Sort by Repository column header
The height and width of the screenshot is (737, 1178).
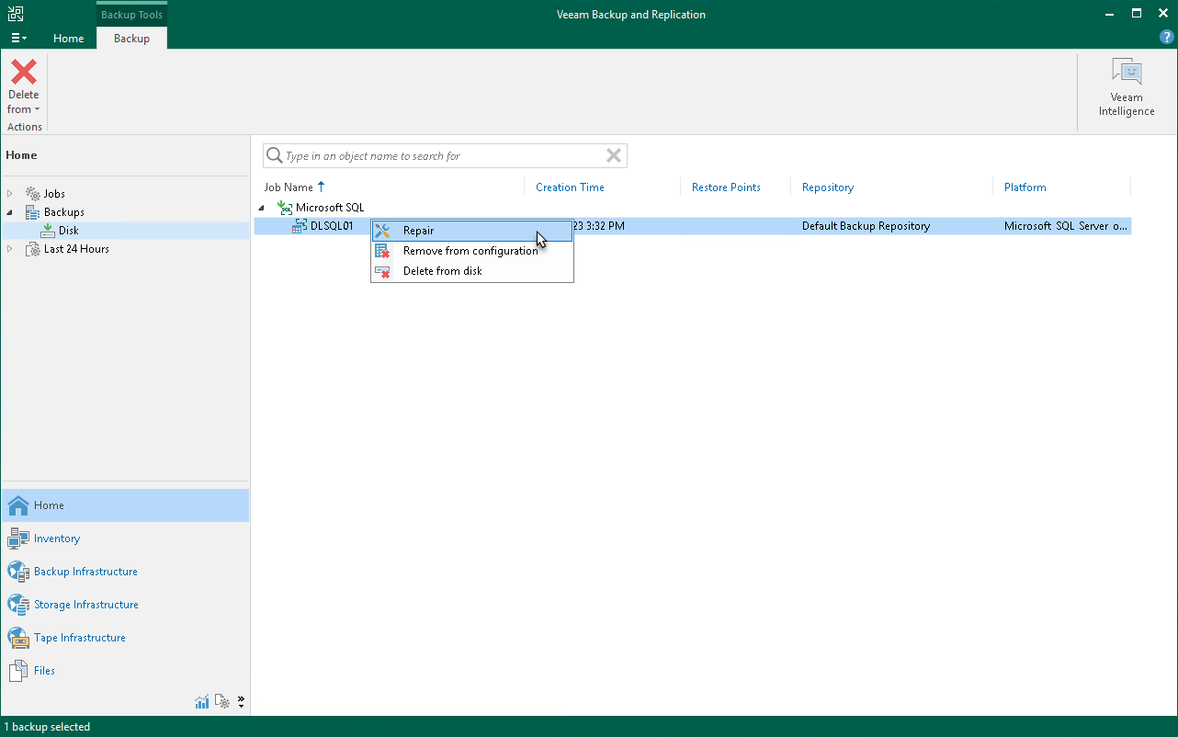(828, 187)
